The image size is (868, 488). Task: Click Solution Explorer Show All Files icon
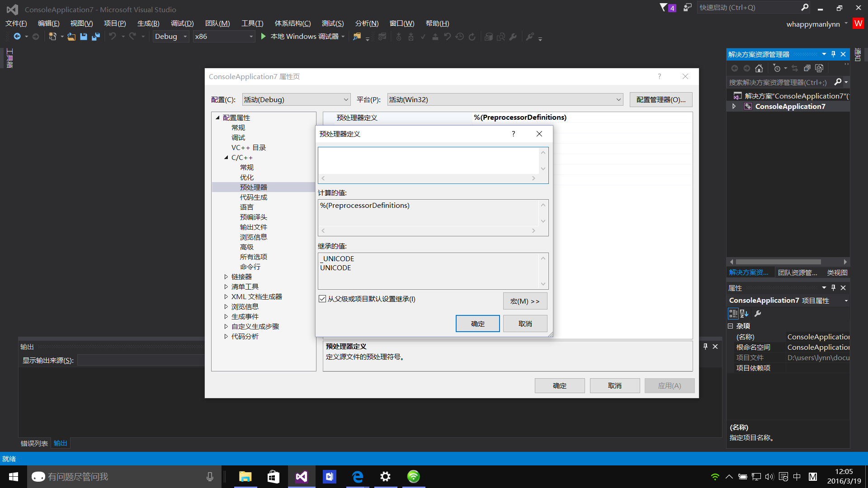click(819, 68)
